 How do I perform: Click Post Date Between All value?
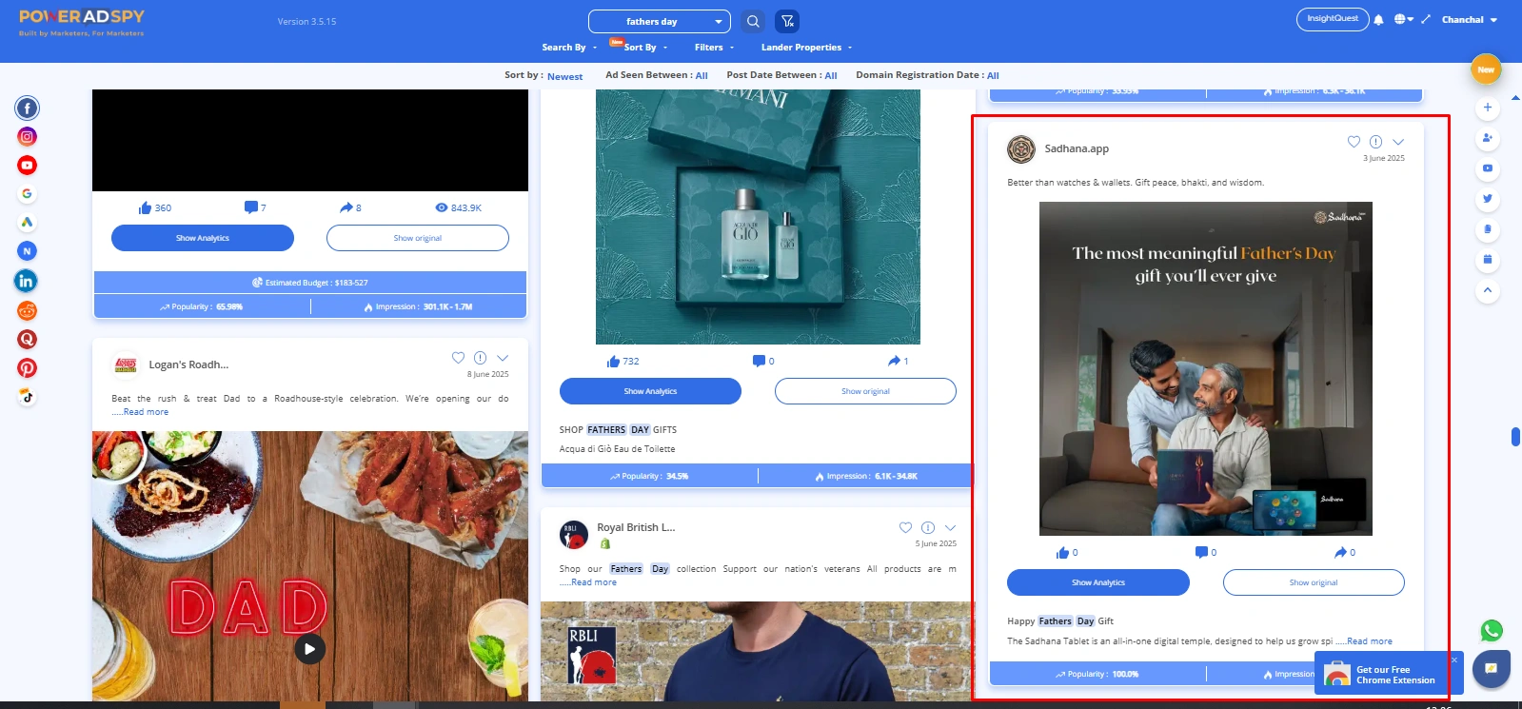point(831,75)
